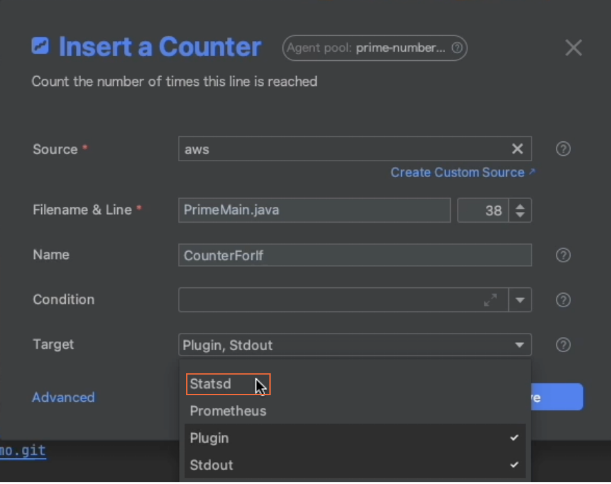Select Statsd in the target list
The image size is (611, 484).
pos(211,384)
